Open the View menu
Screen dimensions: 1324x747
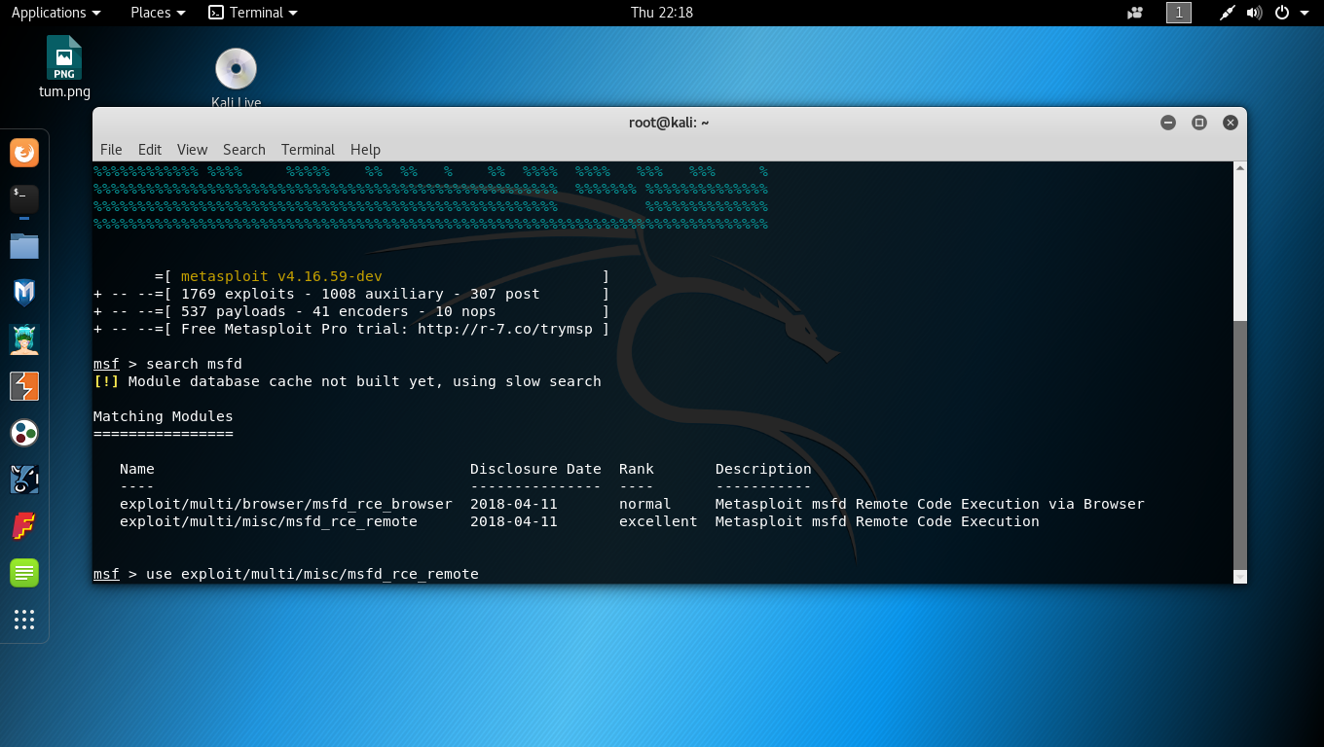(x=192, y=149)
